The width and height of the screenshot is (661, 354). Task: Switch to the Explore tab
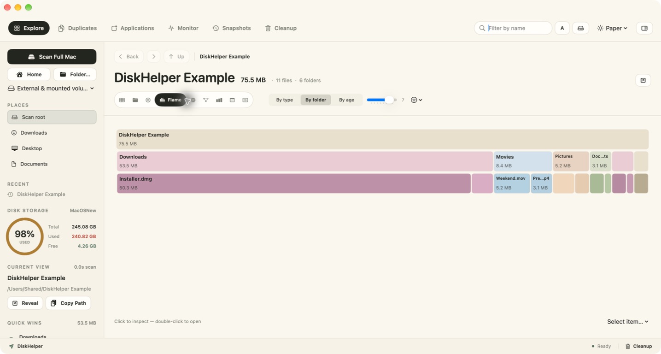pyautogui.click(x=29, y=28)
